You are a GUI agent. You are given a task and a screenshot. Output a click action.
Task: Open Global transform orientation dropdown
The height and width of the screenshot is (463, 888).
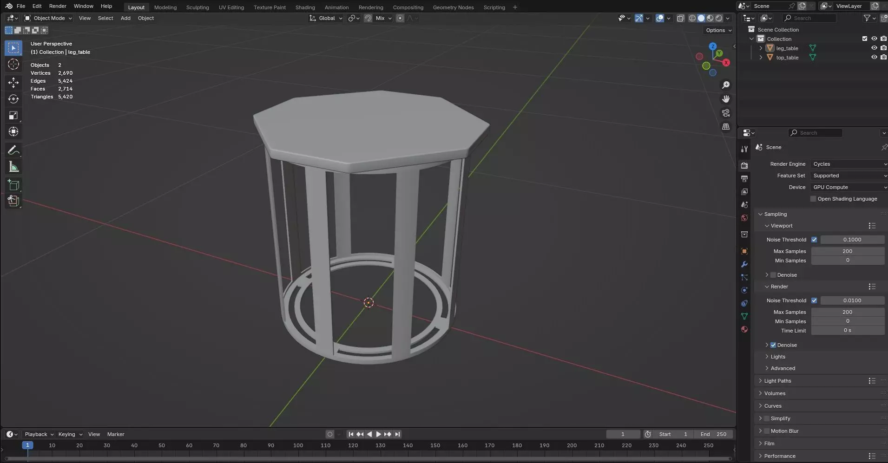point(326,18)
